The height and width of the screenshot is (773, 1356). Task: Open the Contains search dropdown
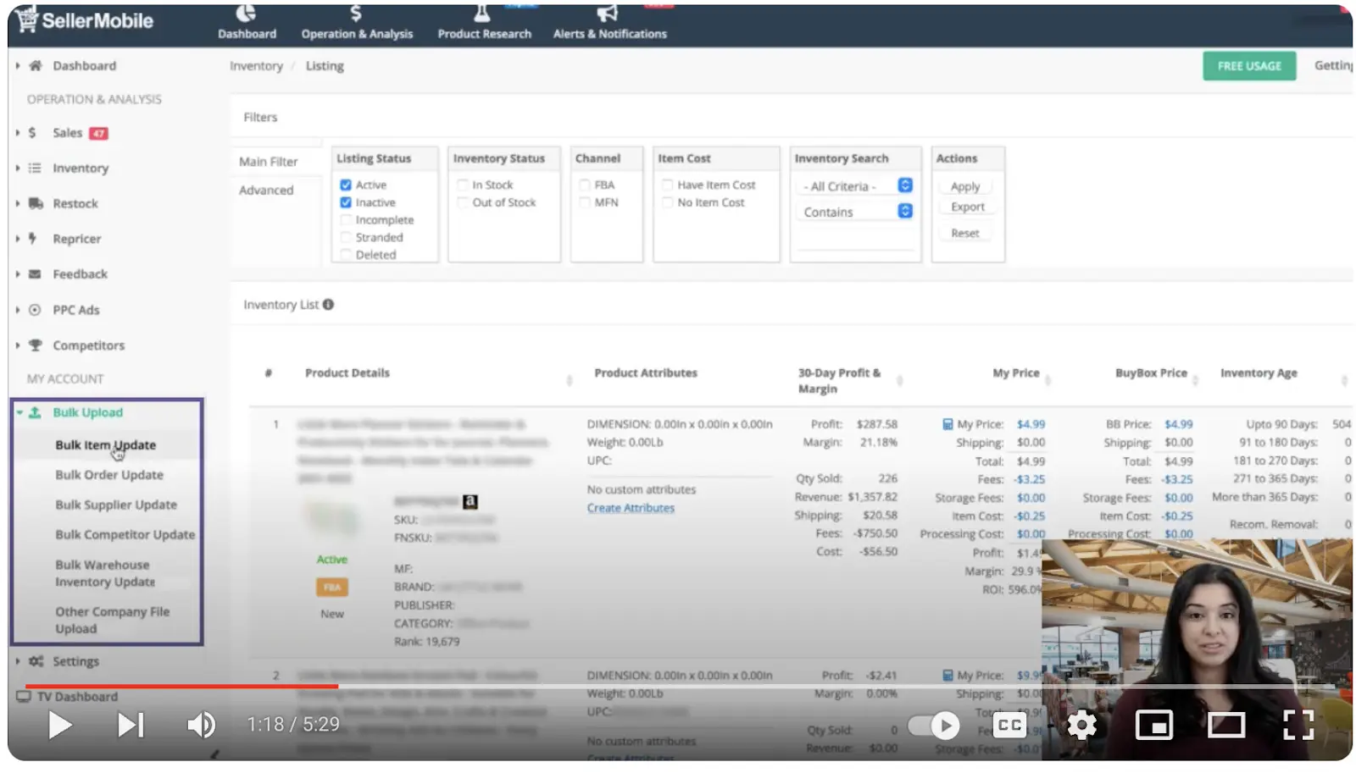coord(856,212)
